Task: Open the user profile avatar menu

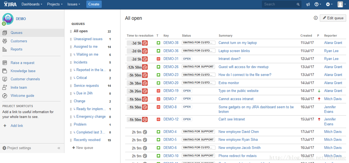Action: tap(341, 4)
